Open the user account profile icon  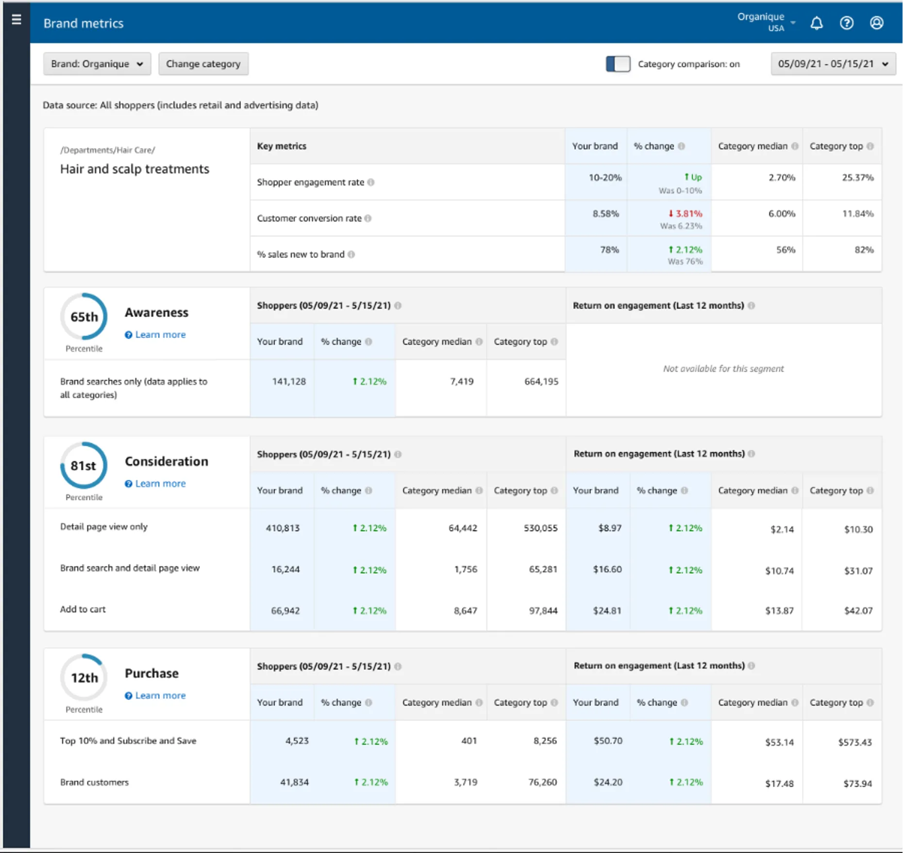(x=876, y=23)
